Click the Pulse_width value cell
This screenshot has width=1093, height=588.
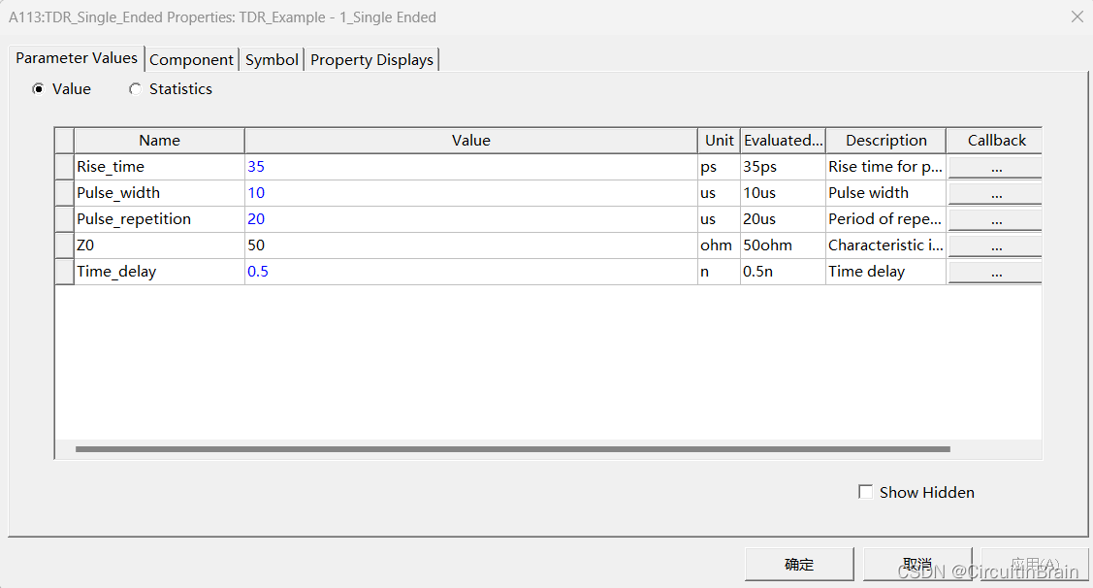[x=470, y=193]
